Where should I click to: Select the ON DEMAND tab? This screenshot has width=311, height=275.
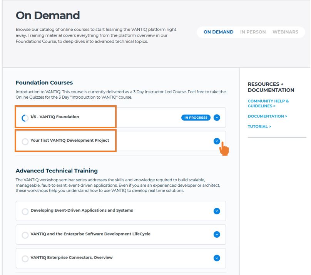pyautogui.click(x=218, y=32)
